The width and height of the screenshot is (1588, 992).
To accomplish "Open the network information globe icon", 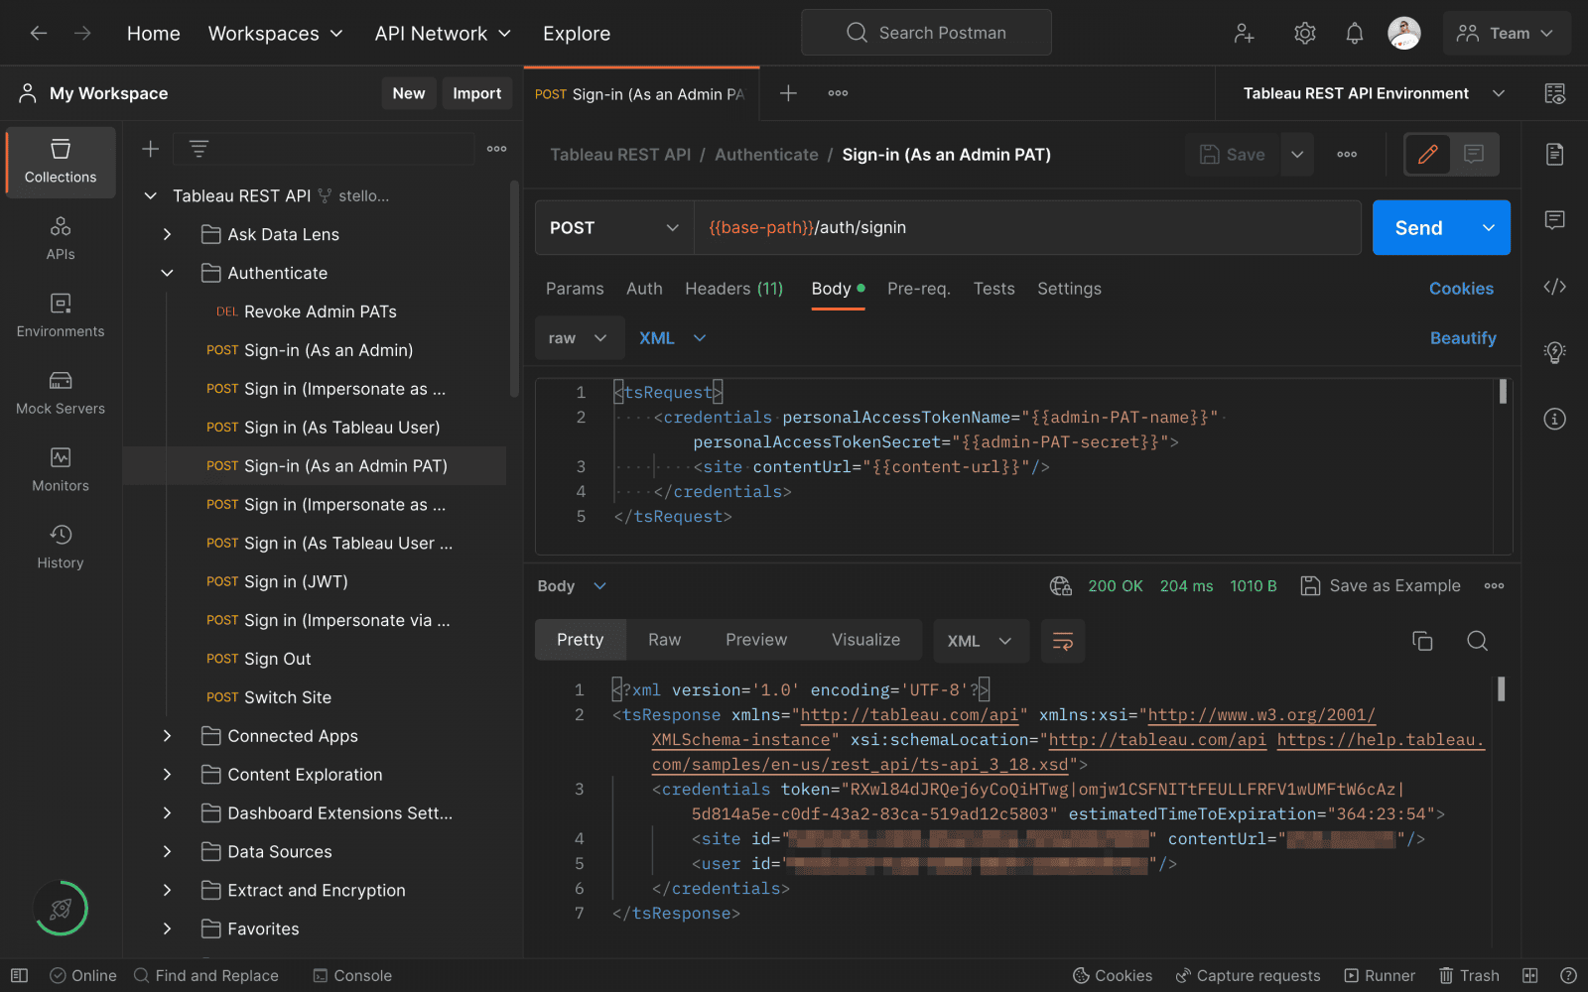I will [1061, 586].
